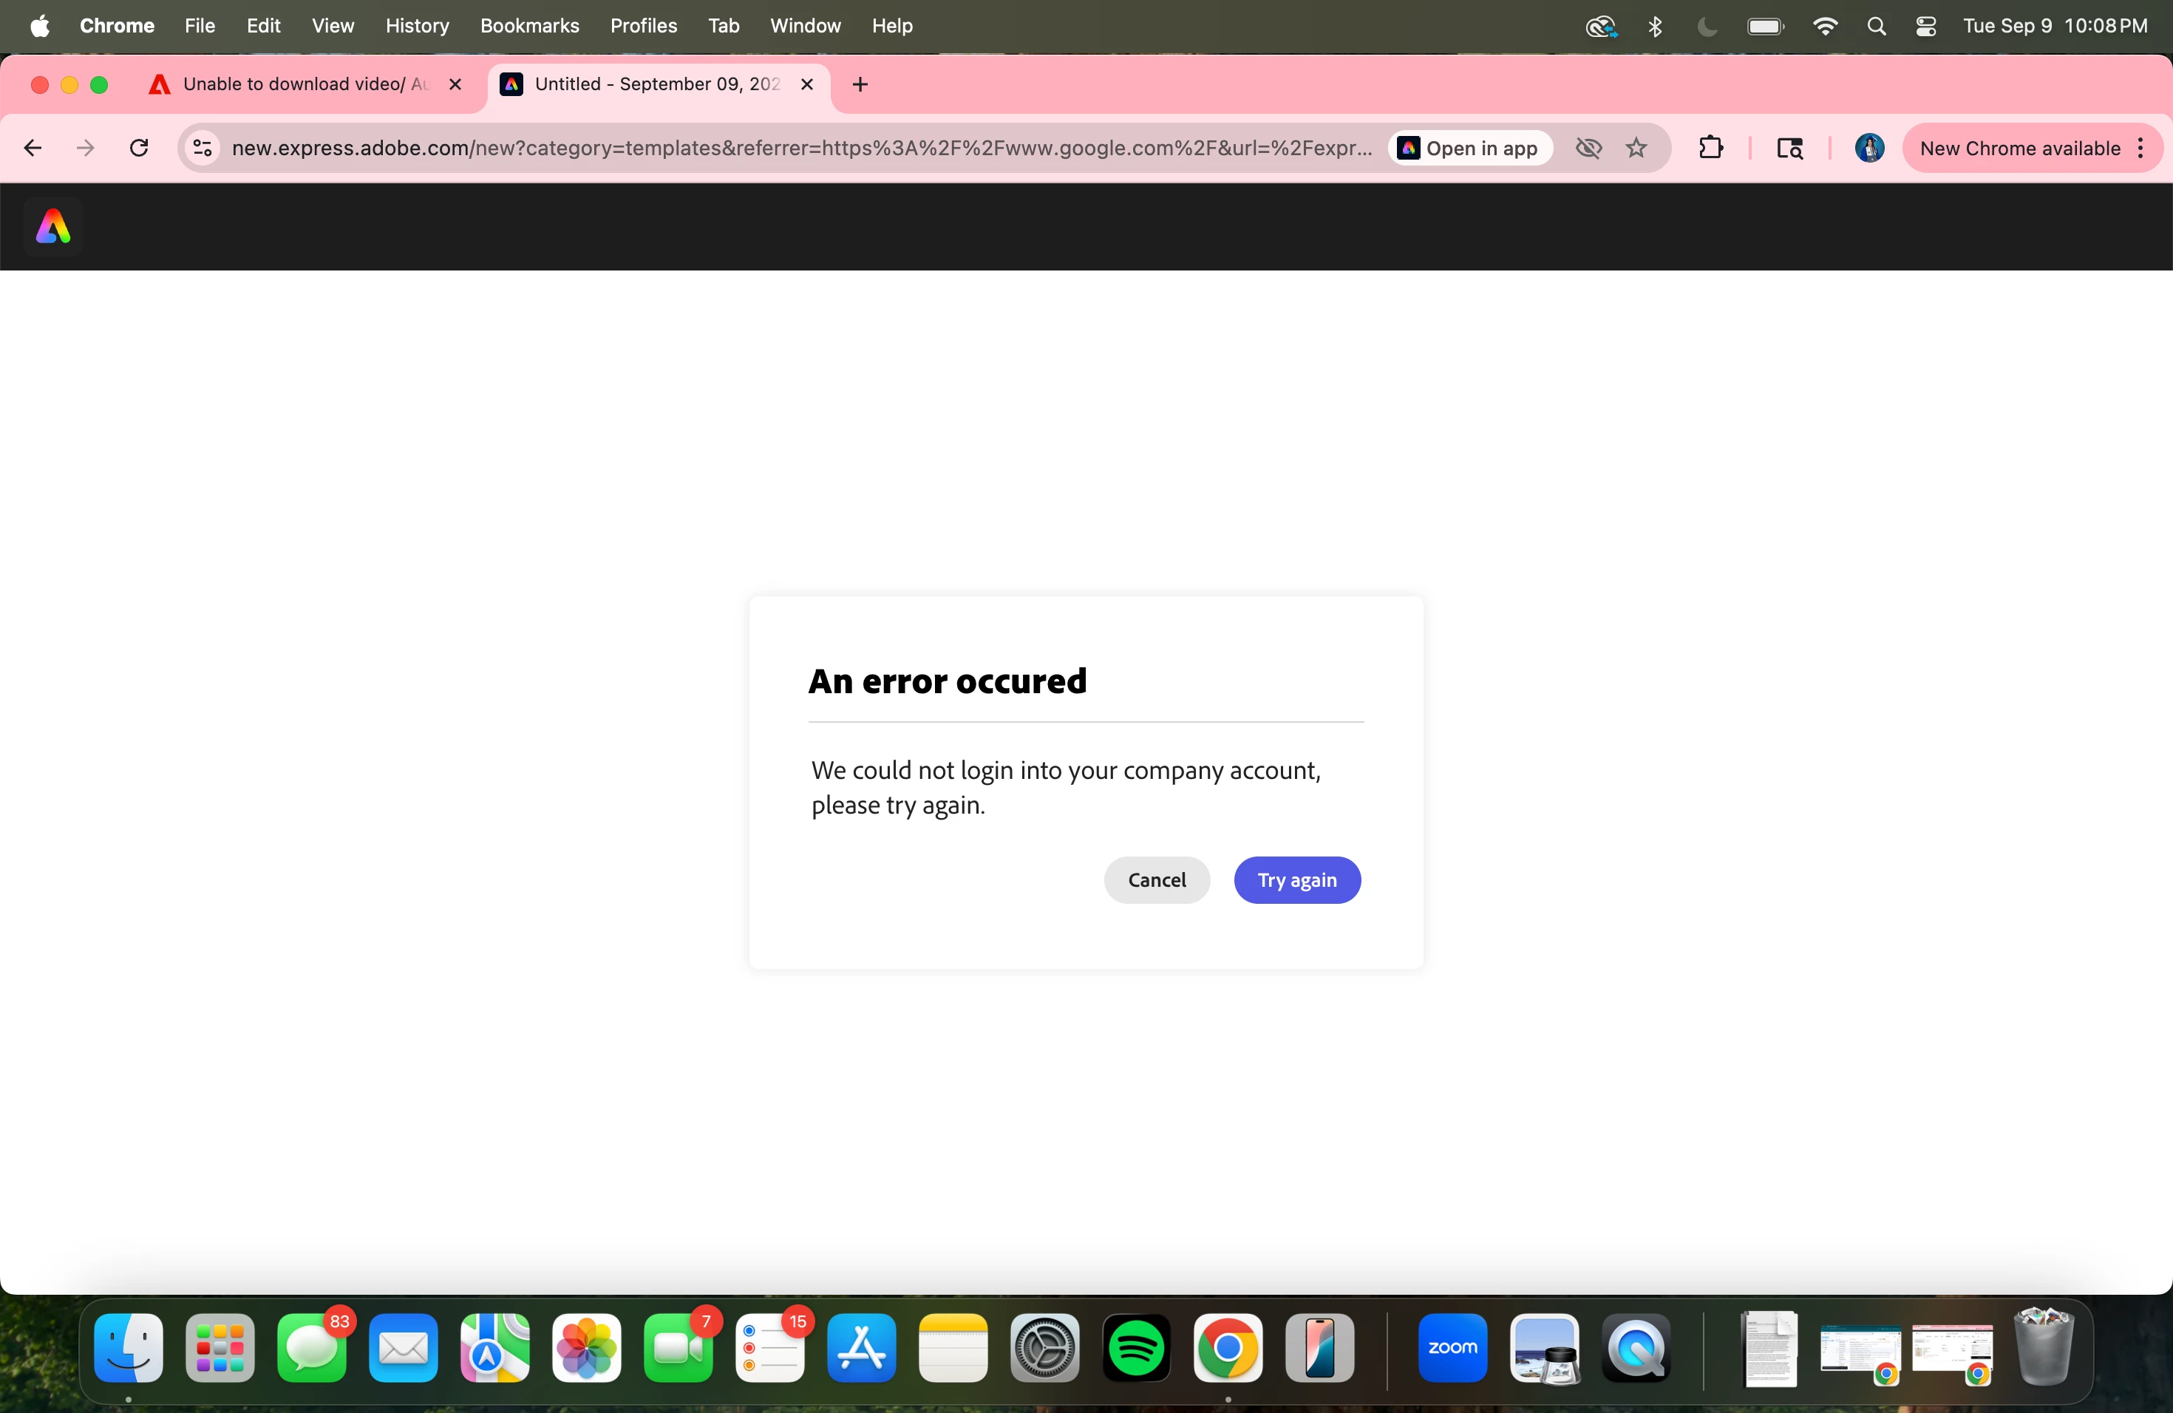Switch to the Unable to download video tab

coord(302,85)
